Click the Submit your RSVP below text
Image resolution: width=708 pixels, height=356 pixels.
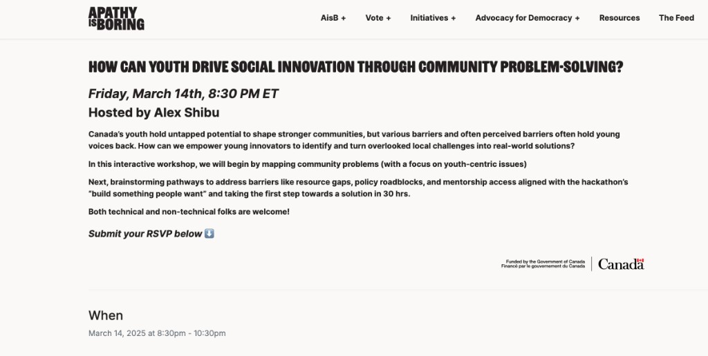point(145,234)
